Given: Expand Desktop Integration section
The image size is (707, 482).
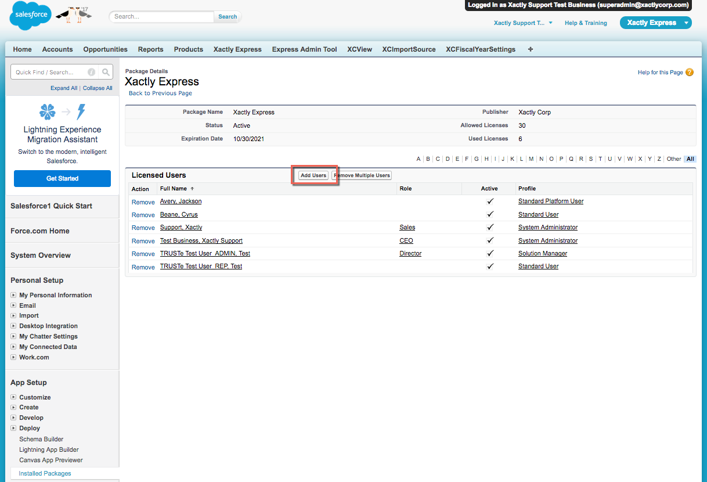Looking at the screenshot, I should point(13,326).
